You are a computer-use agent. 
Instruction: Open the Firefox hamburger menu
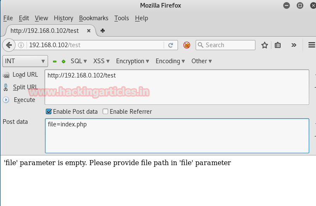coord(311,45)
